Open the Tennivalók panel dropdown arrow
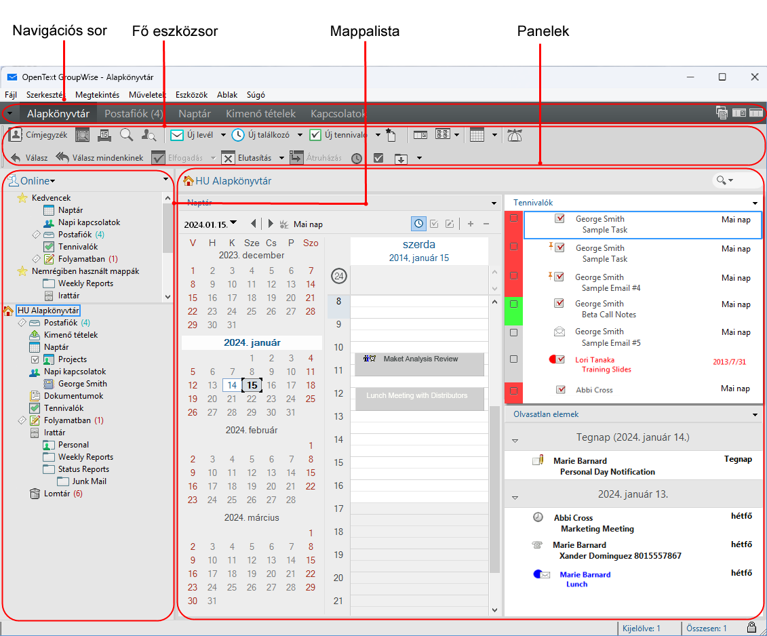The width and height of the screenshot is (767, 636). [x=755, y=203]
